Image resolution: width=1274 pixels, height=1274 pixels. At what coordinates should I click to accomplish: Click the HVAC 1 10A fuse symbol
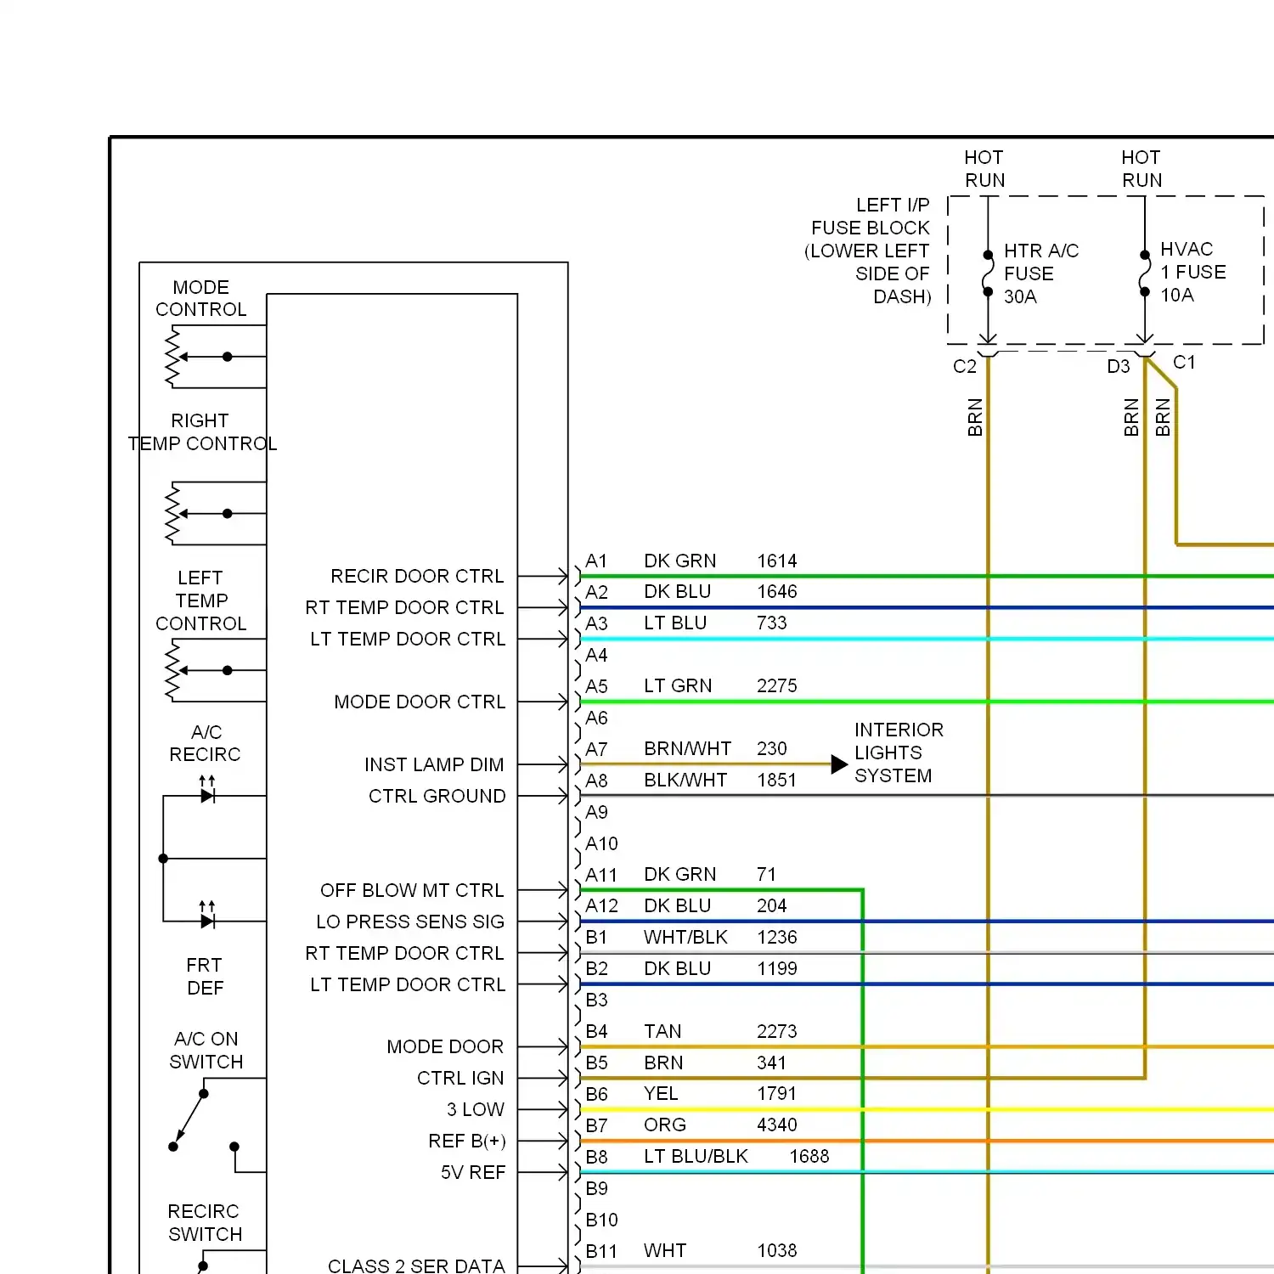[x=1145, y=273]
